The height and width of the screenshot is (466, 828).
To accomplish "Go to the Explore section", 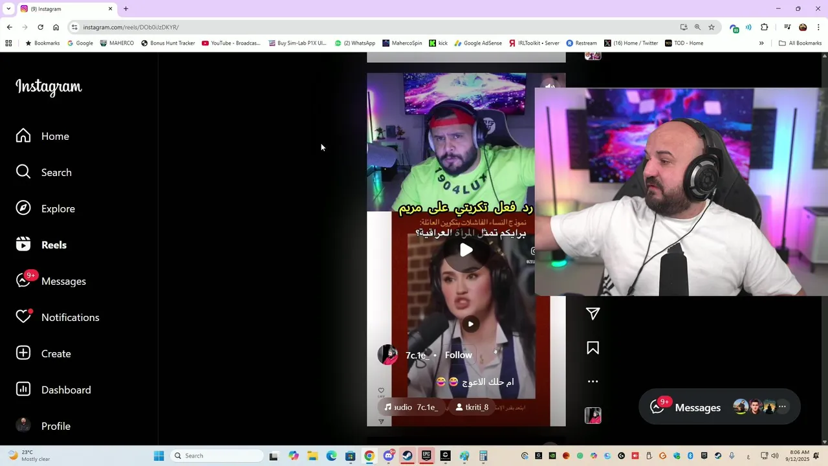I will [45, 208].
